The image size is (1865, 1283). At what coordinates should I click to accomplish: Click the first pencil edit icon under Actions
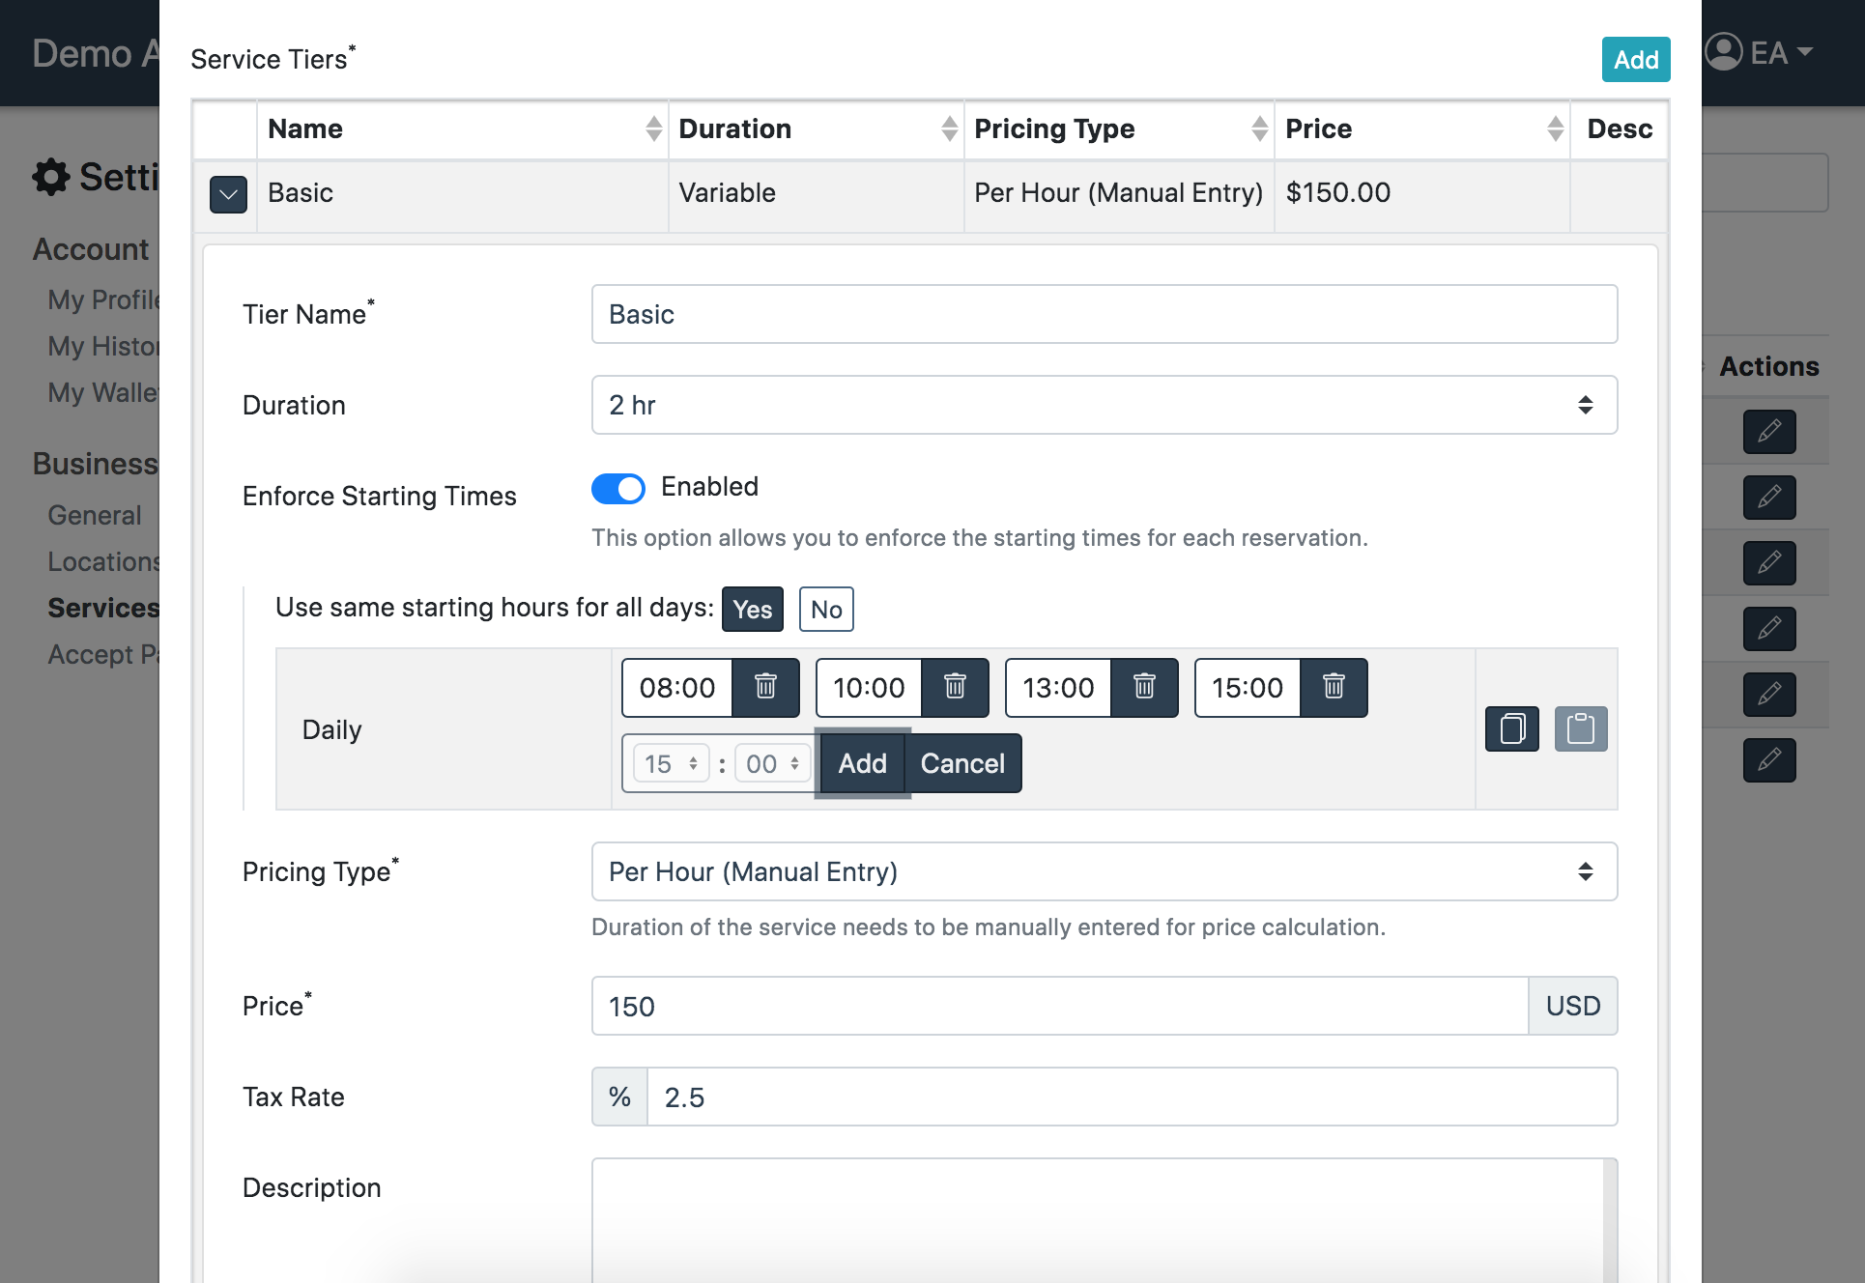[x=1768, y=431]
